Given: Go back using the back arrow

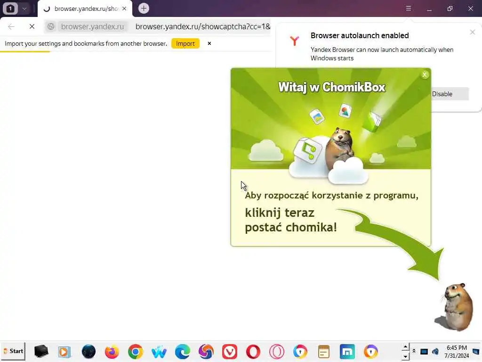Looking at the screenshot, I should click(x=11, y=26).
